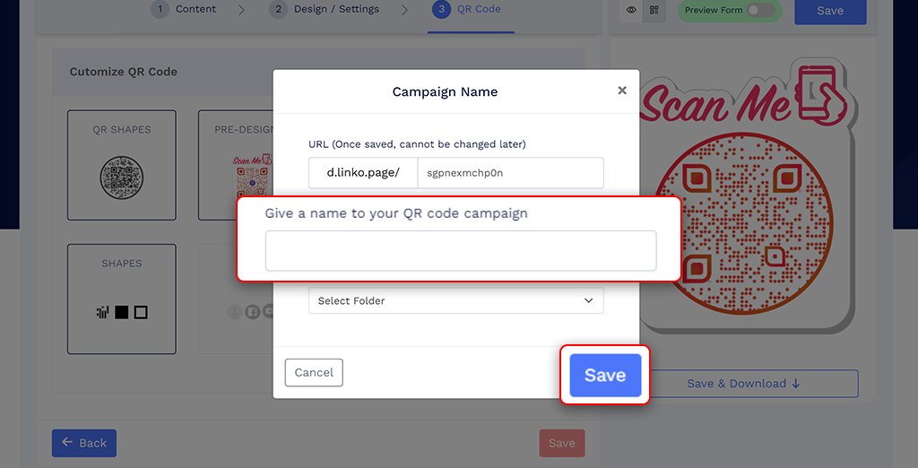Go to the Content step tab

(184, 10)
